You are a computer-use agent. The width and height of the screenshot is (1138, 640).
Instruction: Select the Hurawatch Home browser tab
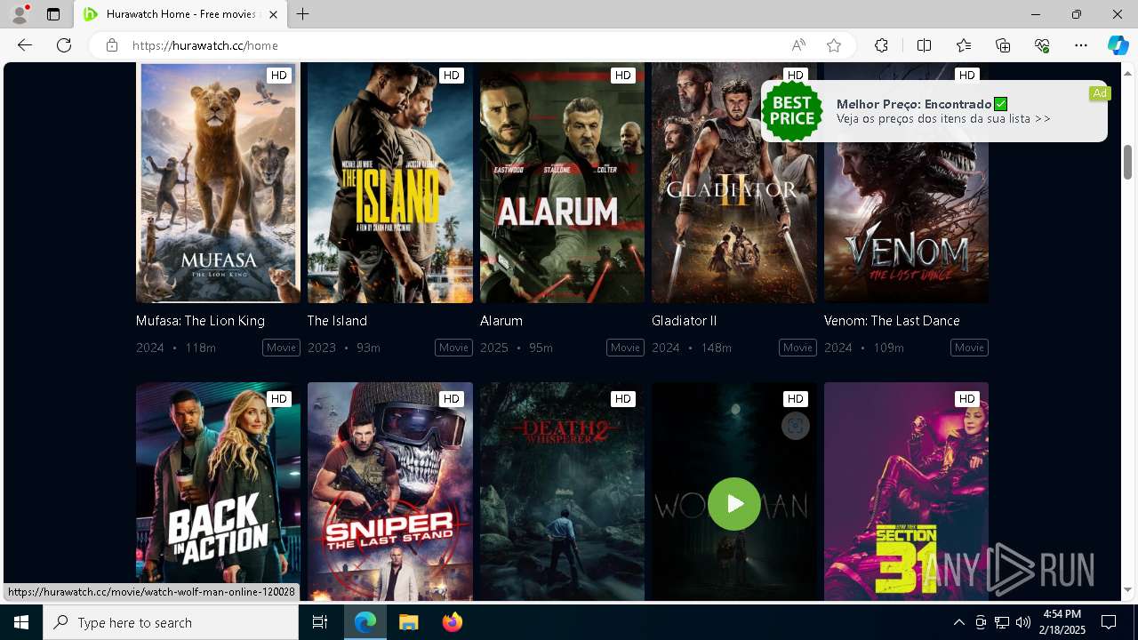pyautogui.click(x=180, y=14)
